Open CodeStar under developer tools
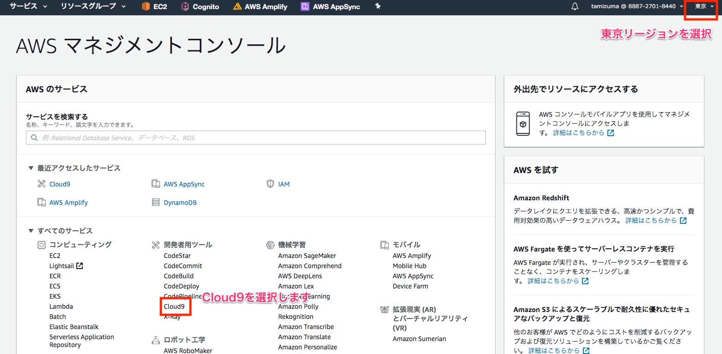The height and width of the screenshot is (354, 722). click(177, 256)
